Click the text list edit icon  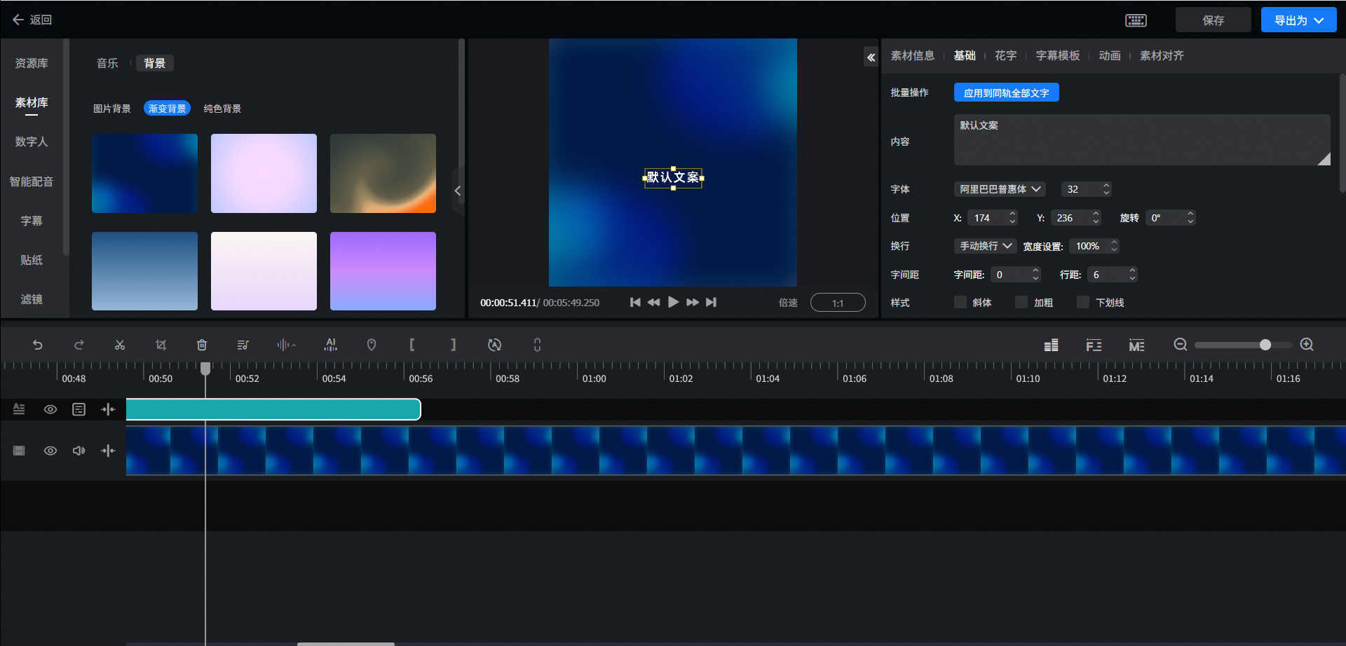[x=243, y=345]
